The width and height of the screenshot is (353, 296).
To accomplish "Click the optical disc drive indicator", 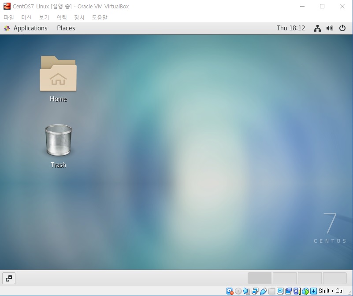I will 238,291.
